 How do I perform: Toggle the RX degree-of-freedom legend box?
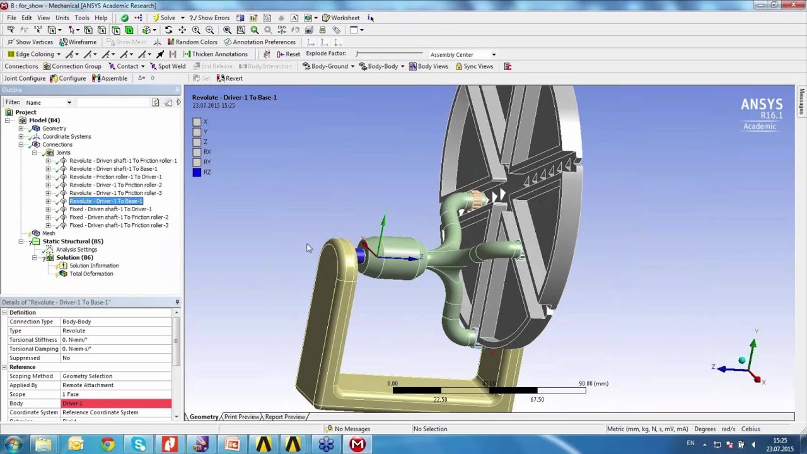coord(197,152)
